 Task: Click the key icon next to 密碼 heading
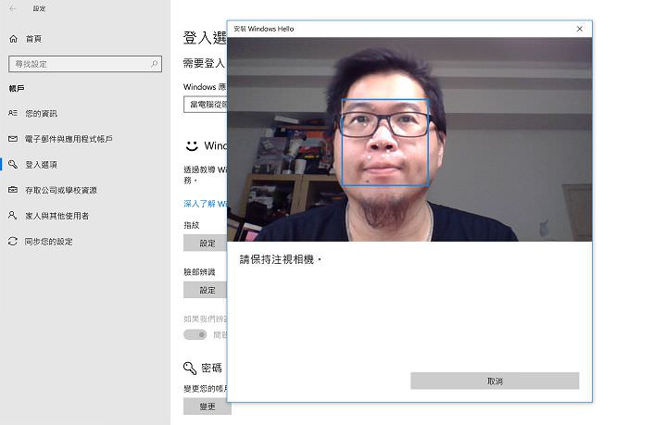coord(190,368)
